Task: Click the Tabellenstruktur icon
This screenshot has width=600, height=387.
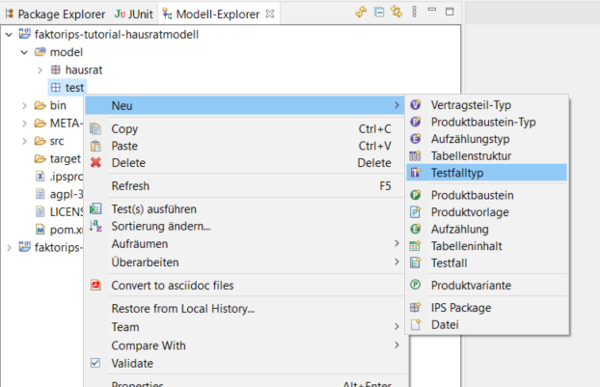Action: 416,155
